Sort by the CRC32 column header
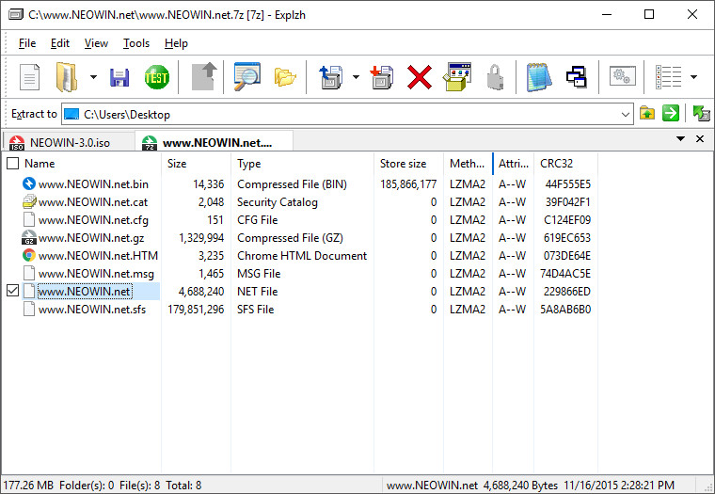 pyautogui.click(x=557, y=164)
